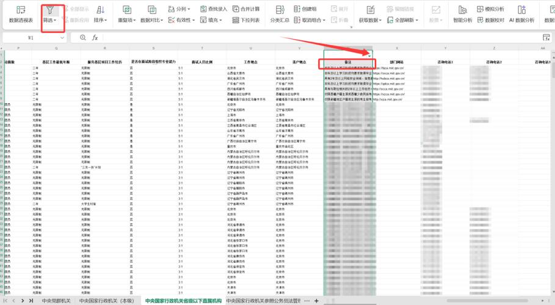Screen dimensions: 555x305
Task: Select 中央国家行政机关省级以下直属机构 sheet tab
Action: point(183,301)
